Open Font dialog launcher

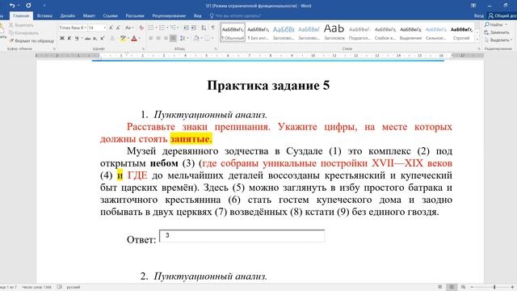tap(144, 48)
